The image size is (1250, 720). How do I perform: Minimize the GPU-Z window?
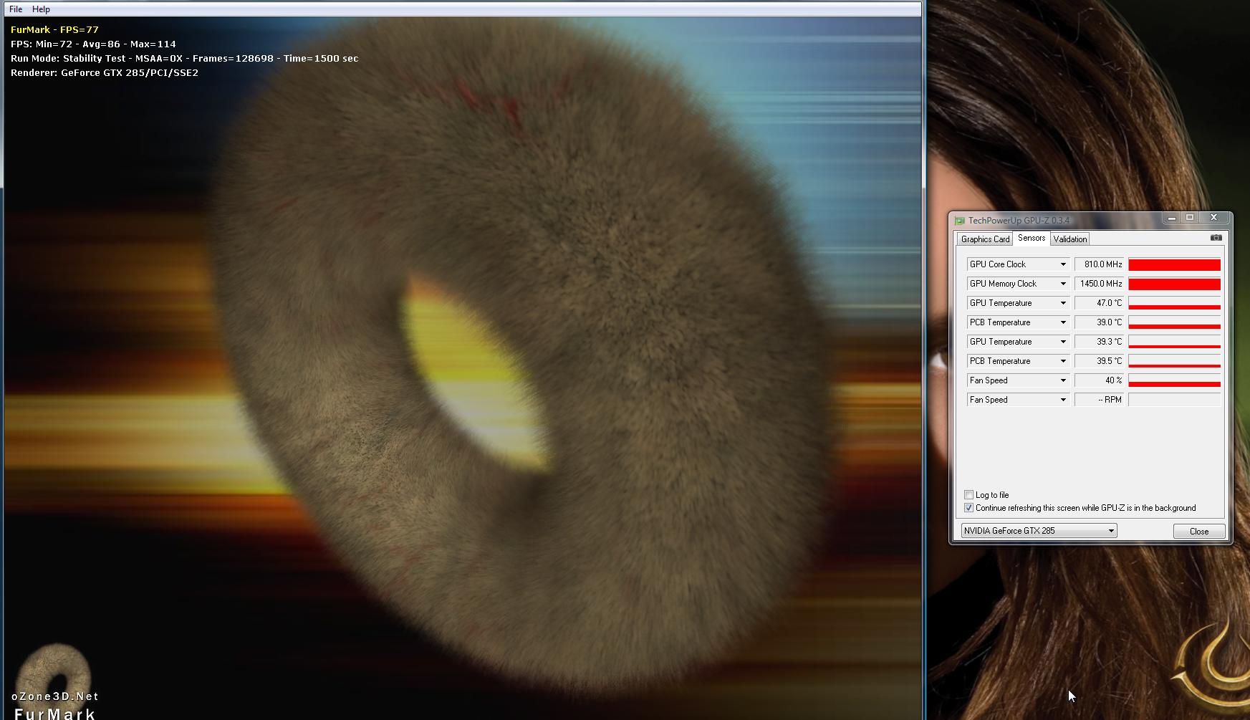(x=1171, y=218)
